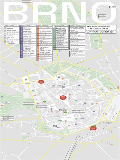The width and height of the screenshot is (120, 160).
Task: Click the Theatres and Philharmonic legend header
Action: click(x=61, y=26)
